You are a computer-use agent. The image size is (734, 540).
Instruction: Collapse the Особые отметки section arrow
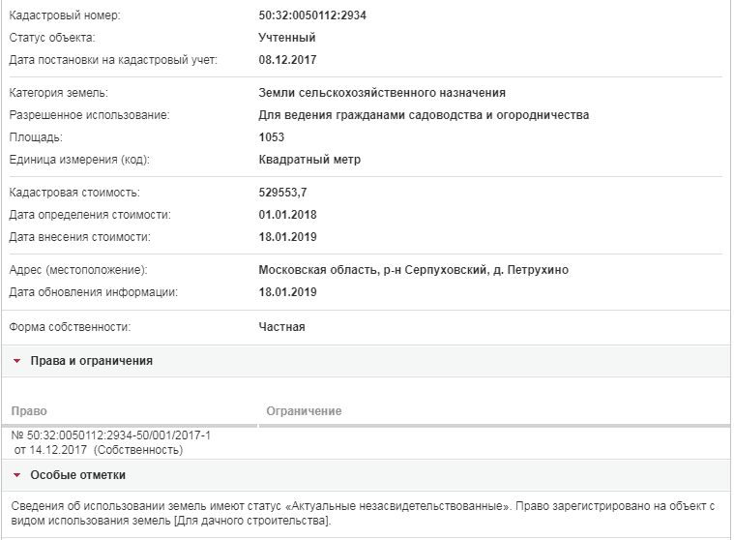coord(17,475)
